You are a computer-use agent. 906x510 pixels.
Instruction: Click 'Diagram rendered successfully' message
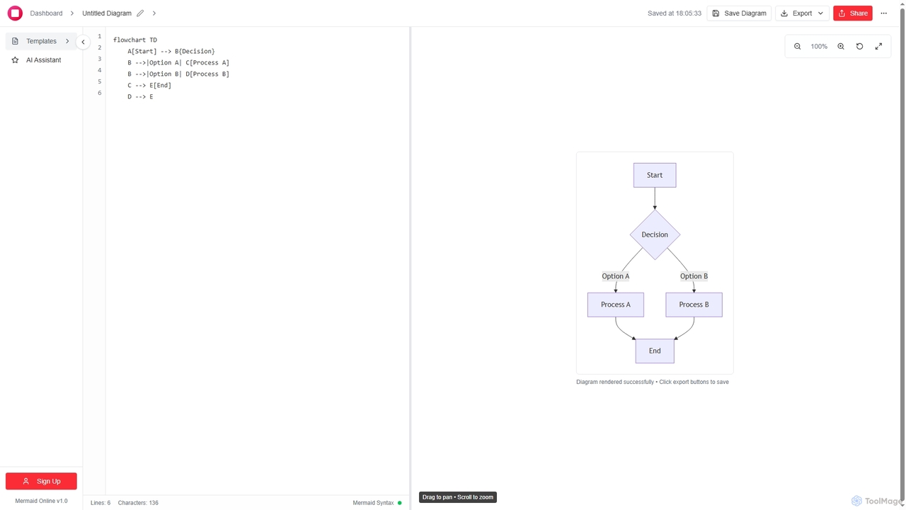(615, 382)
